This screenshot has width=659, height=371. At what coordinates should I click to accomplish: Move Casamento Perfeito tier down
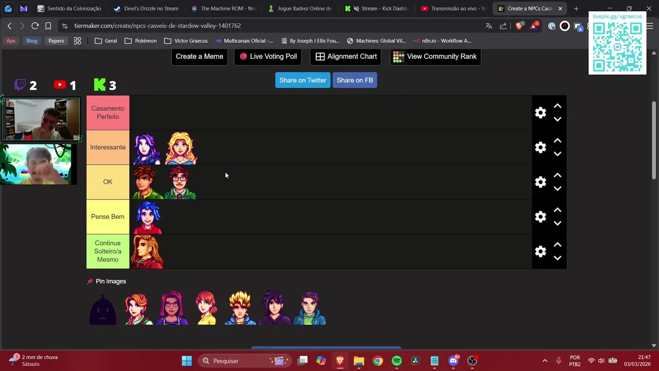(x=557, y=120)
